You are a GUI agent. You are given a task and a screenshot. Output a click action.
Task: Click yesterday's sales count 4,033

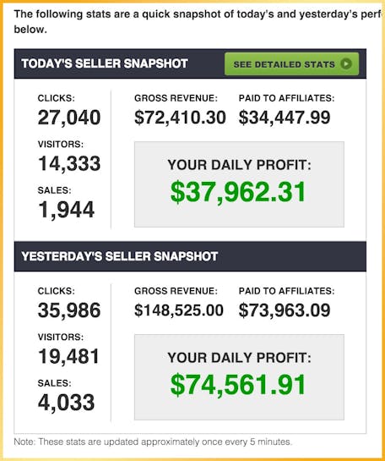[x=67, y=403]
